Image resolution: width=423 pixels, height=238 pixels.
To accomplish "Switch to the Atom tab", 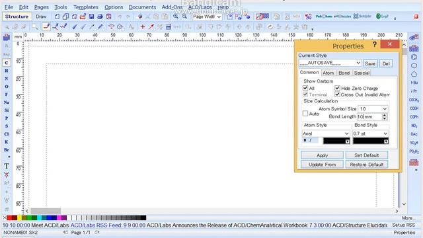I will click(328, 73).
